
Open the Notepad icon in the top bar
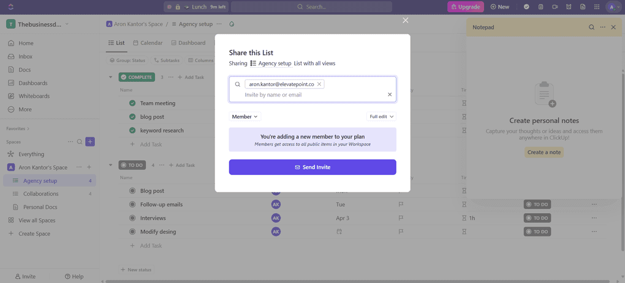pyautogui.click(x=541, y=7)
